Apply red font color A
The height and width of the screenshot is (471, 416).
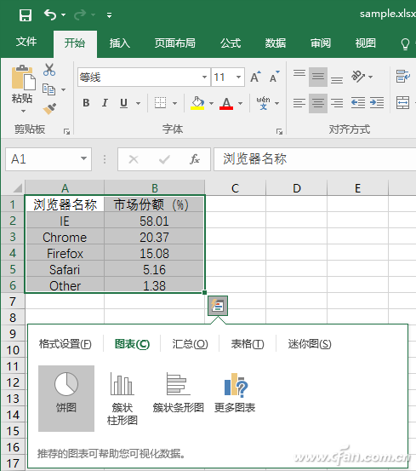coord(226,103)
